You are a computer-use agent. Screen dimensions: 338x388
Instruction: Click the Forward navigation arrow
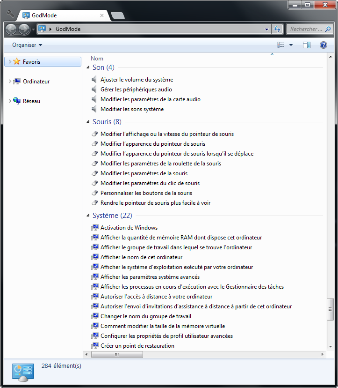24,29
